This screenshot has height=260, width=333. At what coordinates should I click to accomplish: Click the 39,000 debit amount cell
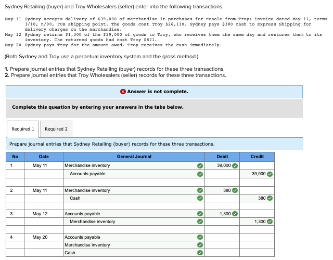[x=222, y=165]
